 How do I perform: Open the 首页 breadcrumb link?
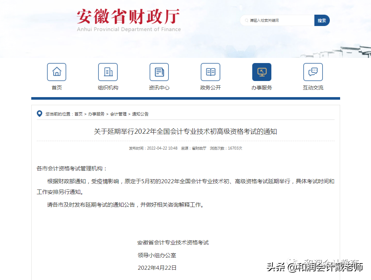[78, 114]
